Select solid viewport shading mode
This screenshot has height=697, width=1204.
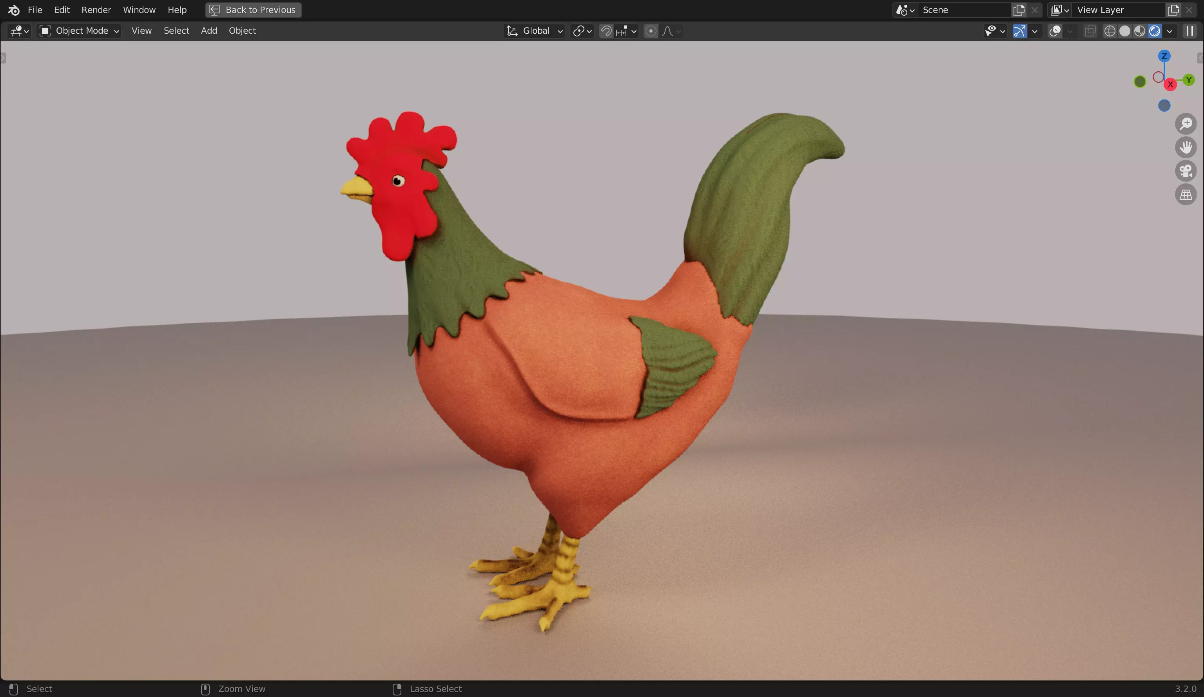1125,31
